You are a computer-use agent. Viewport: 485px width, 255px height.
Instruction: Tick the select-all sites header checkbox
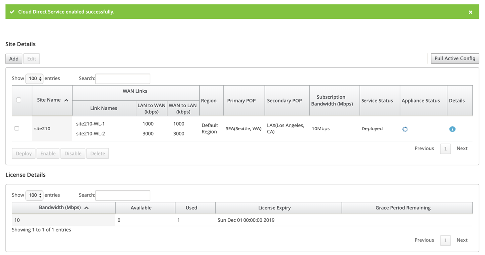point(19,100)
